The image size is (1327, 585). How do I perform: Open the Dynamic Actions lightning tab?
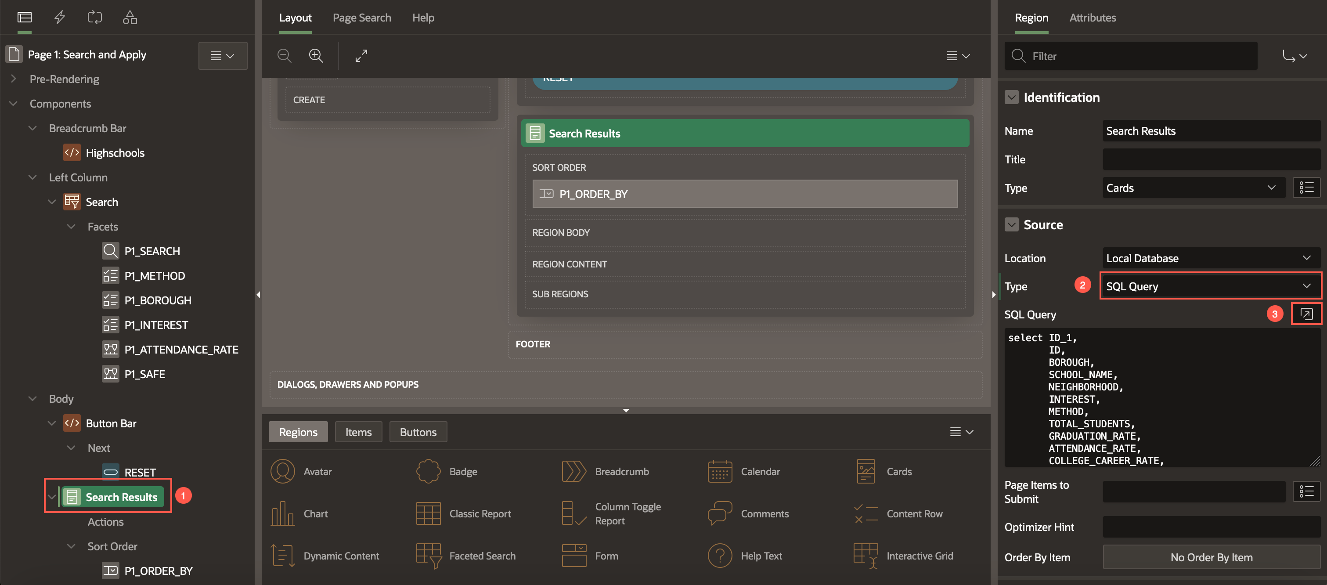pos(60,18)
